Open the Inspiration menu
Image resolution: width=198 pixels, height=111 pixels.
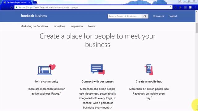[77, 26]
